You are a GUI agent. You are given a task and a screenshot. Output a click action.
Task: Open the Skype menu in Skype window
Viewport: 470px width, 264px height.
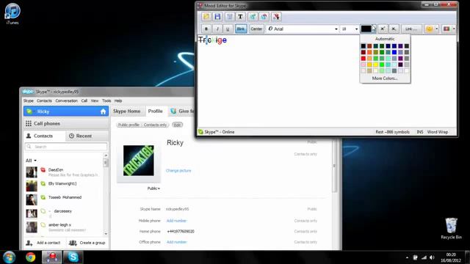[x=29, y=101]
